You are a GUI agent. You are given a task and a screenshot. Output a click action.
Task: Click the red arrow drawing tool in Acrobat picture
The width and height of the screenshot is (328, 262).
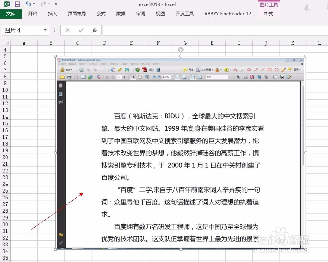[x=256, y=70]
